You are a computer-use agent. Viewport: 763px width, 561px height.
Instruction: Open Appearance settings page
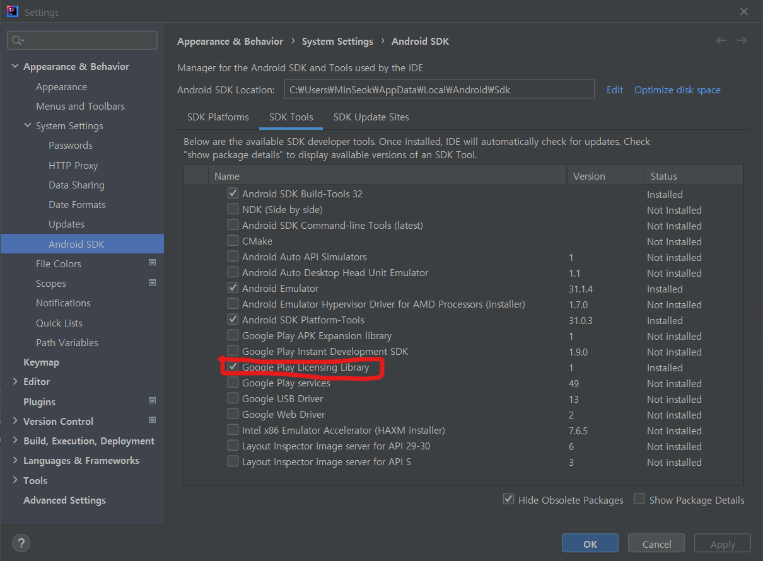pos(61,86)
